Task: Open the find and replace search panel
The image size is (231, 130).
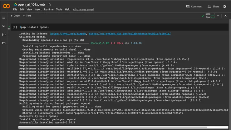Action: click(x=4, y=26)
